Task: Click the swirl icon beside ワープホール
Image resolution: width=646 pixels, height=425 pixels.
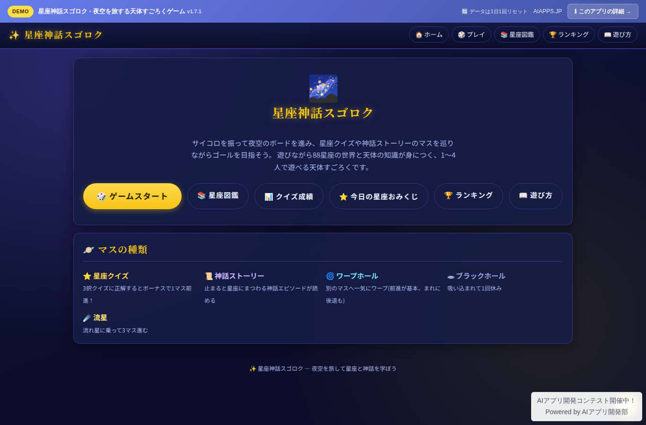Action: (x=330, y=276)
